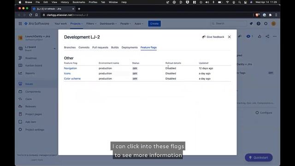Switch to the Deployments tab
Screen dimensions: 295x166
(x=130, y=47)
